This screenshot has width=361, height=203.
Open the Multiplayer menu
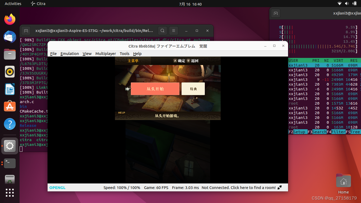(x=106, y=54)
